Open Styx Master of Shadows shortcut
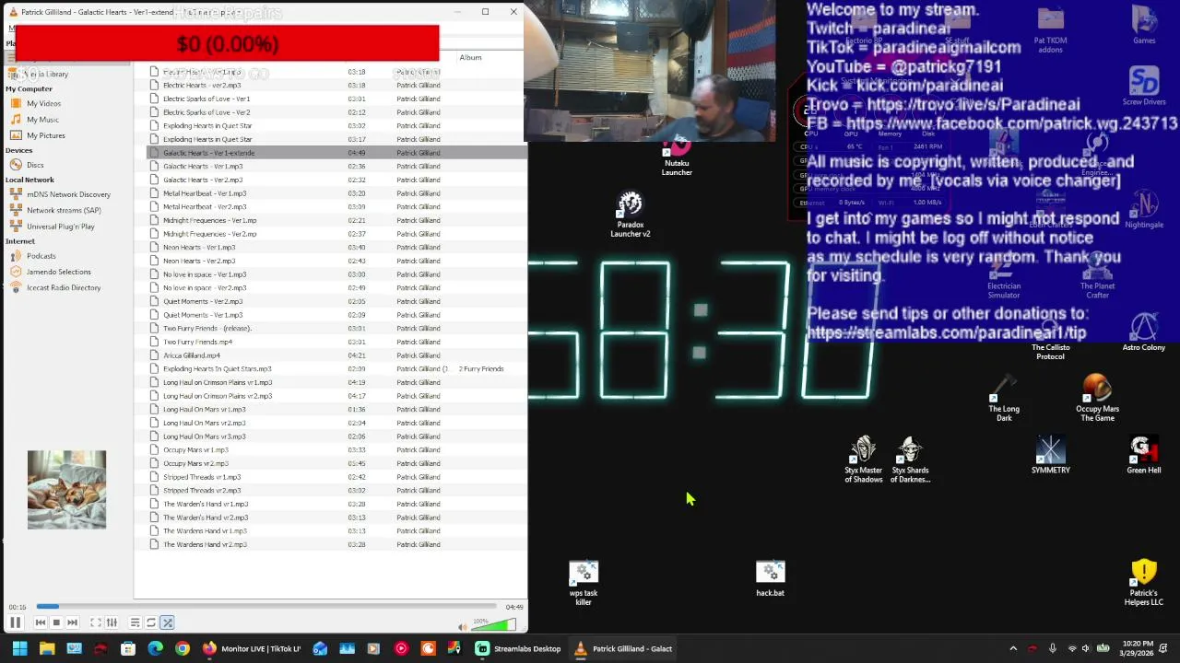Image resolution: width=1180 pixels, height=663 pixels. (x=864, y=459)
